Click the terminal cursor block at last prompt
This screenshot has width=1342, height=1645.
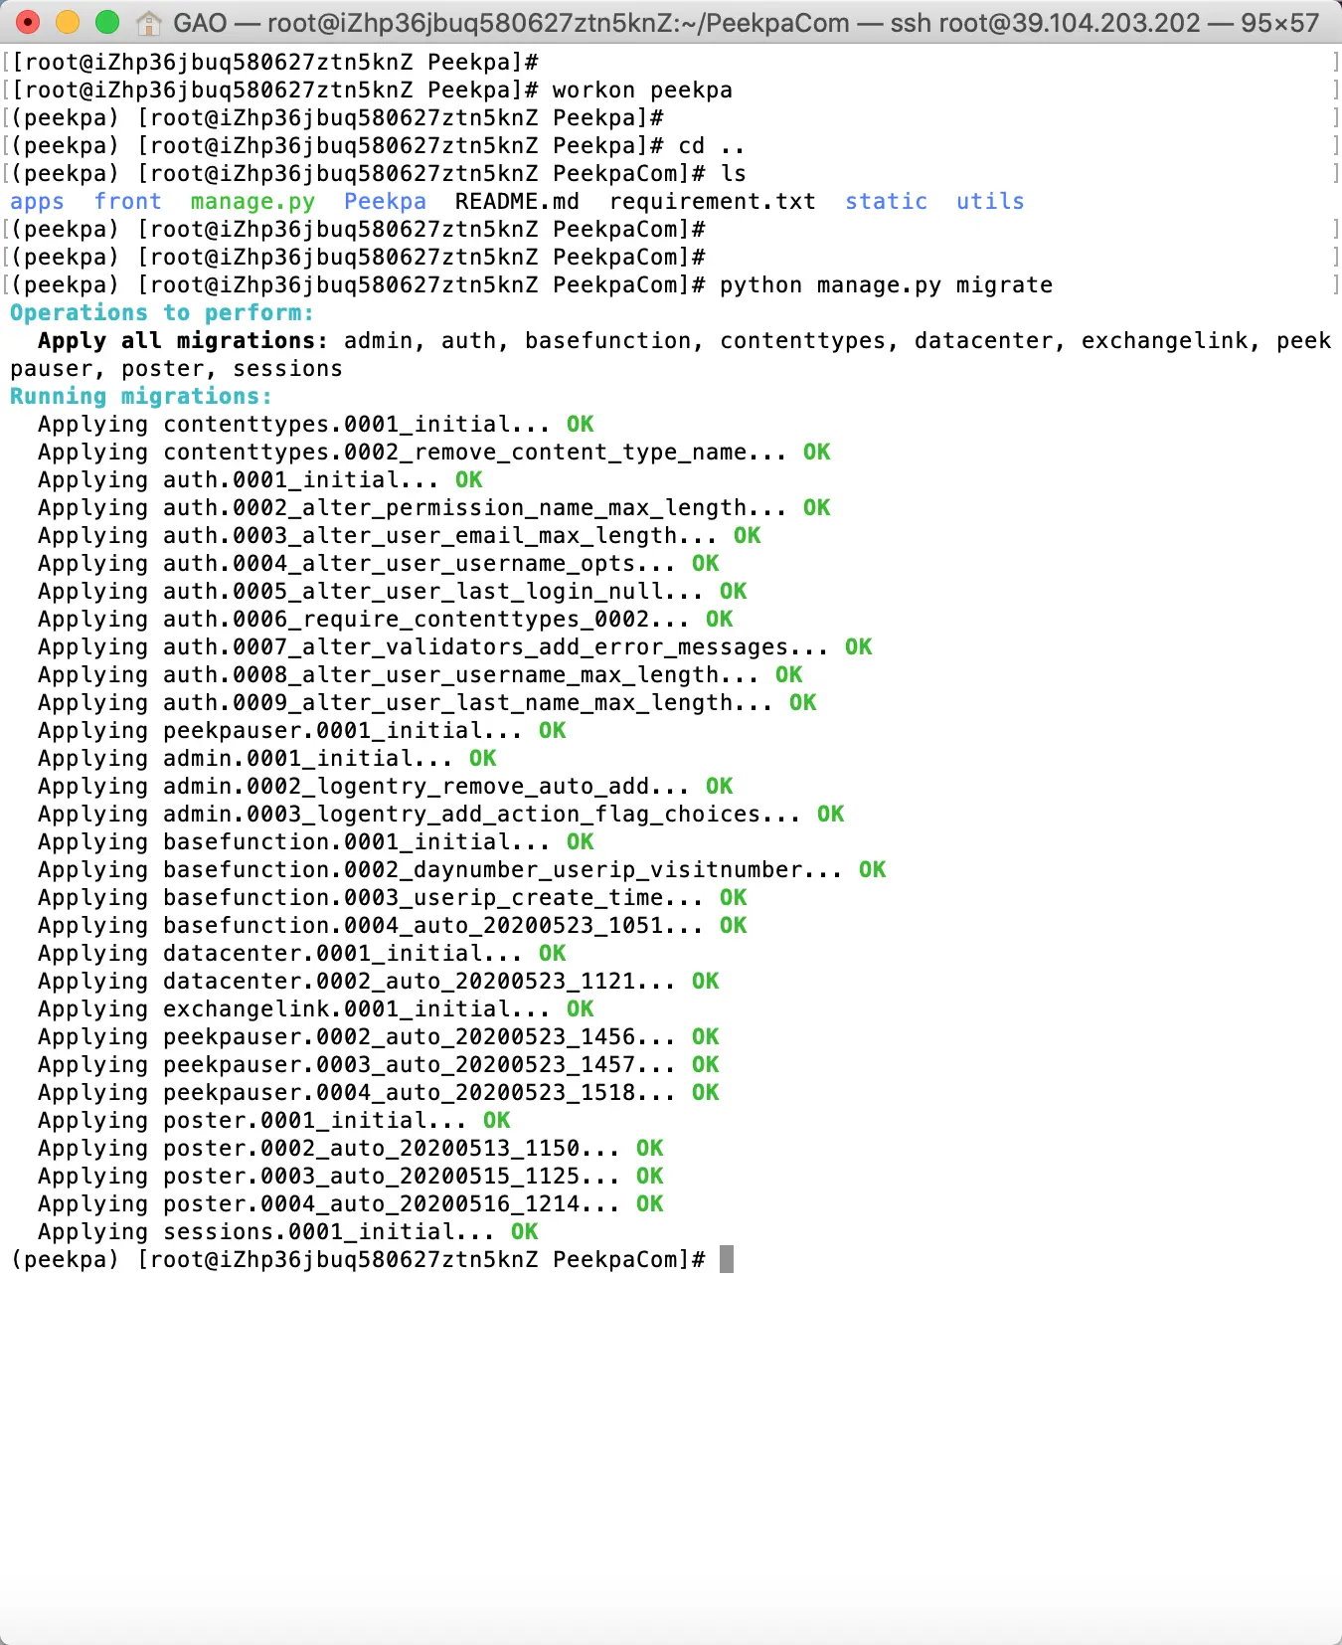(727, 1259)
